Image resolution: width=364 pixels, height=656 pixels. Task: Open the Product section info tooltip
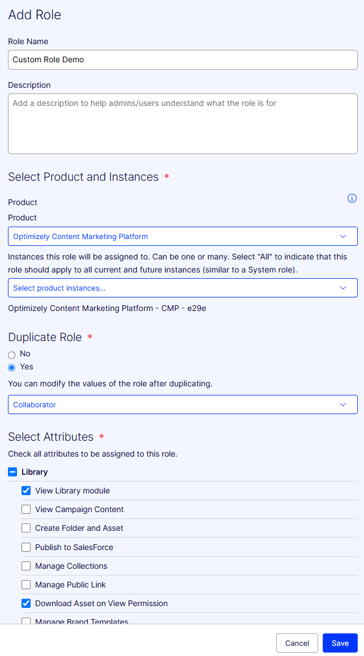coord(352,198)
